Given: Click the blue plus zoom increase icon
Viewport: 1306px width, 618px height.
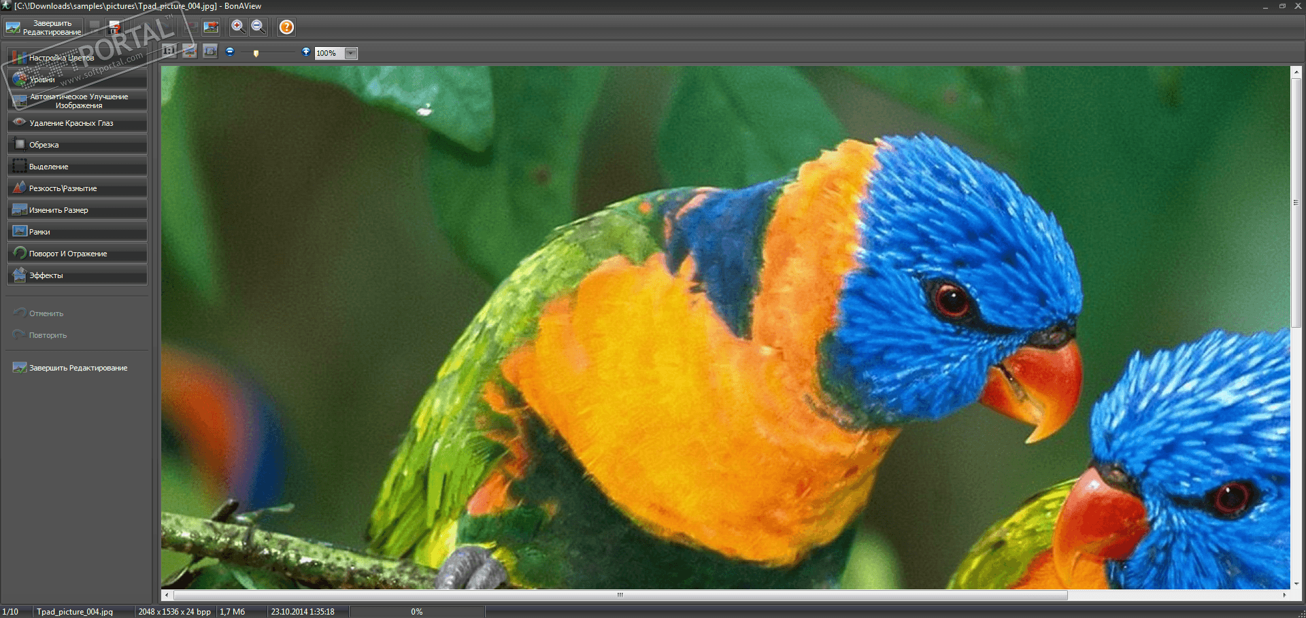Looking at the screenshot, I should point(306,51).
